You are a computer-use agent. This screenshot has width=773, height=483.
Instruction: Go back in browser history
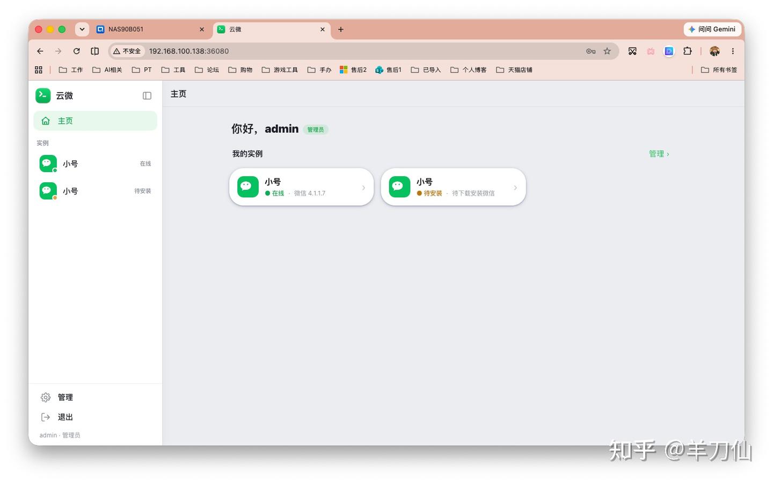click(x=40, y=51)
